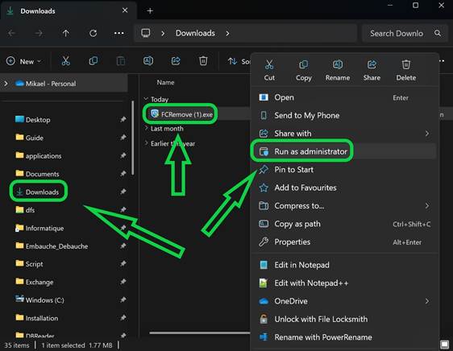Image resolution: width=453 pixels, height=351 pixels.
Task: Click the Copy icon in context menu
Action: [x=303, y=65]
